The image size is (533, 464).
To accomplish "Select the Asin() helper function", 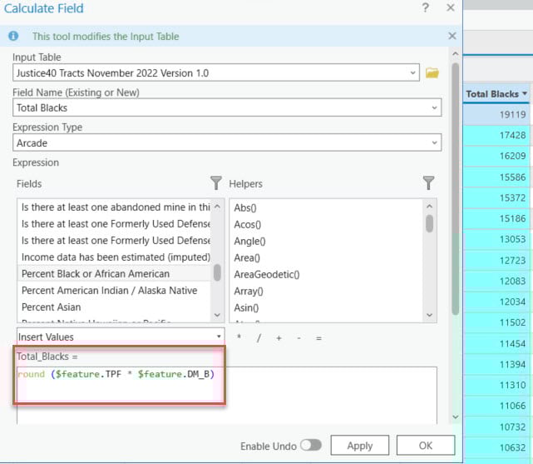I will 326,307.
